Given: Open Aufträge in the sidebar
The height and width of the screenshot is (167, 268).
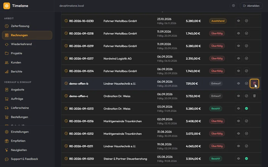Looking at the screenshot, I should (27, 99).
